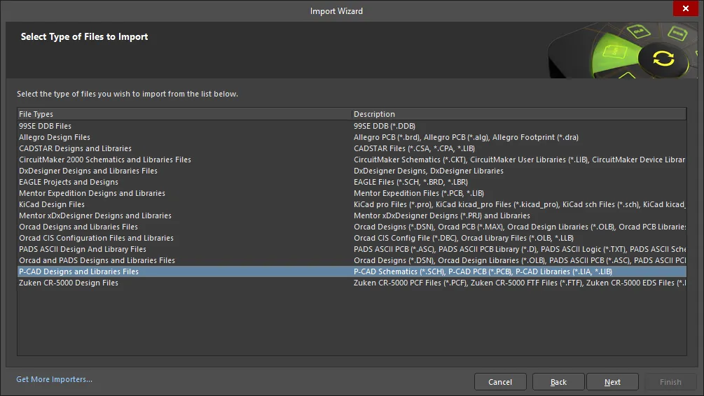704x396 pixels.
Task: Proceed with the Next button
Action: pyautogui.click(x=612, y=382)
